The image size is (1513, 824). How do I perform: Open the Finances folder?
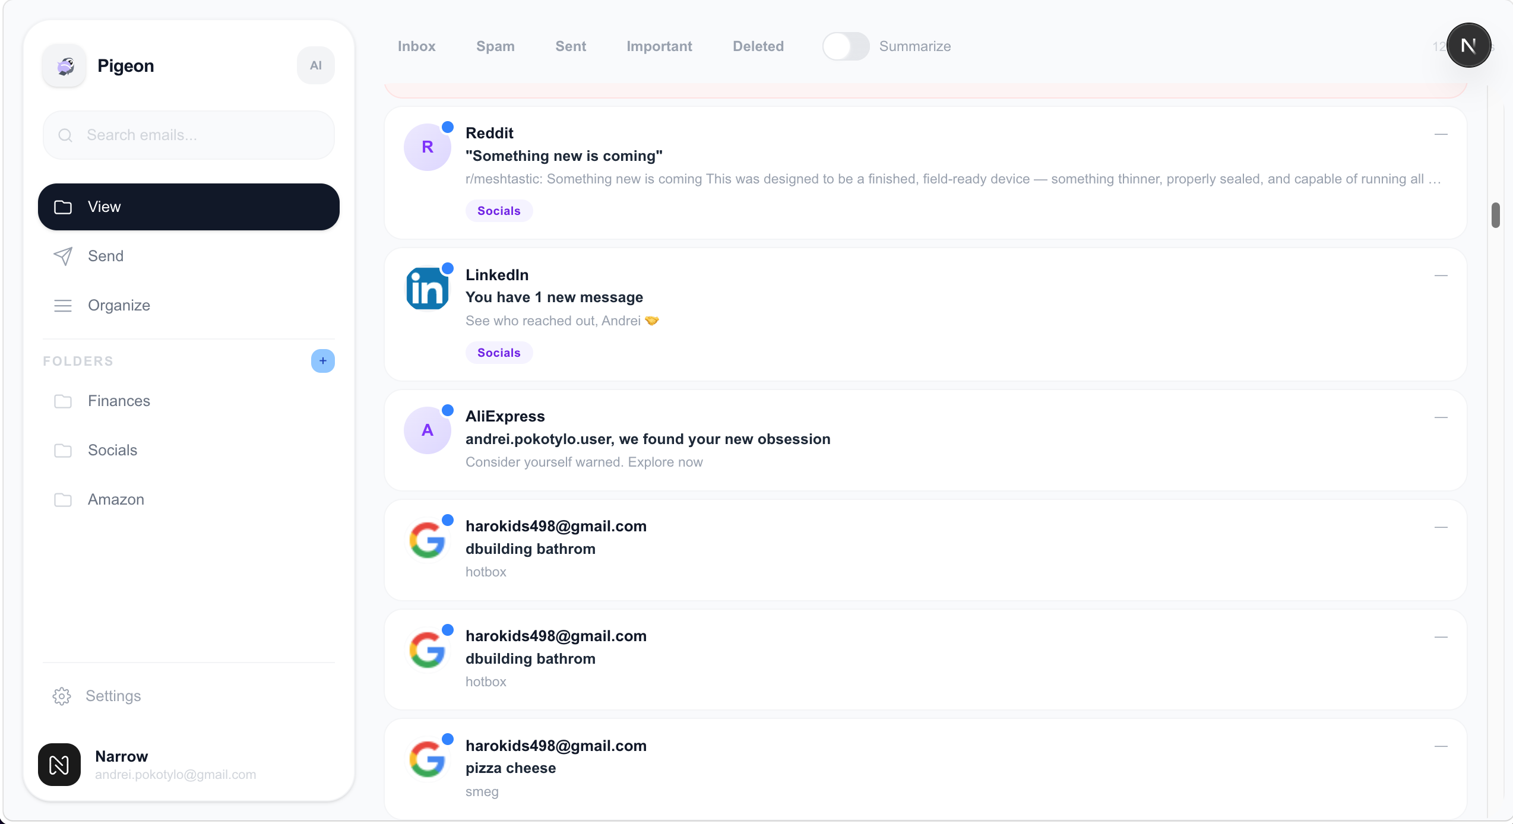point(119,401)
